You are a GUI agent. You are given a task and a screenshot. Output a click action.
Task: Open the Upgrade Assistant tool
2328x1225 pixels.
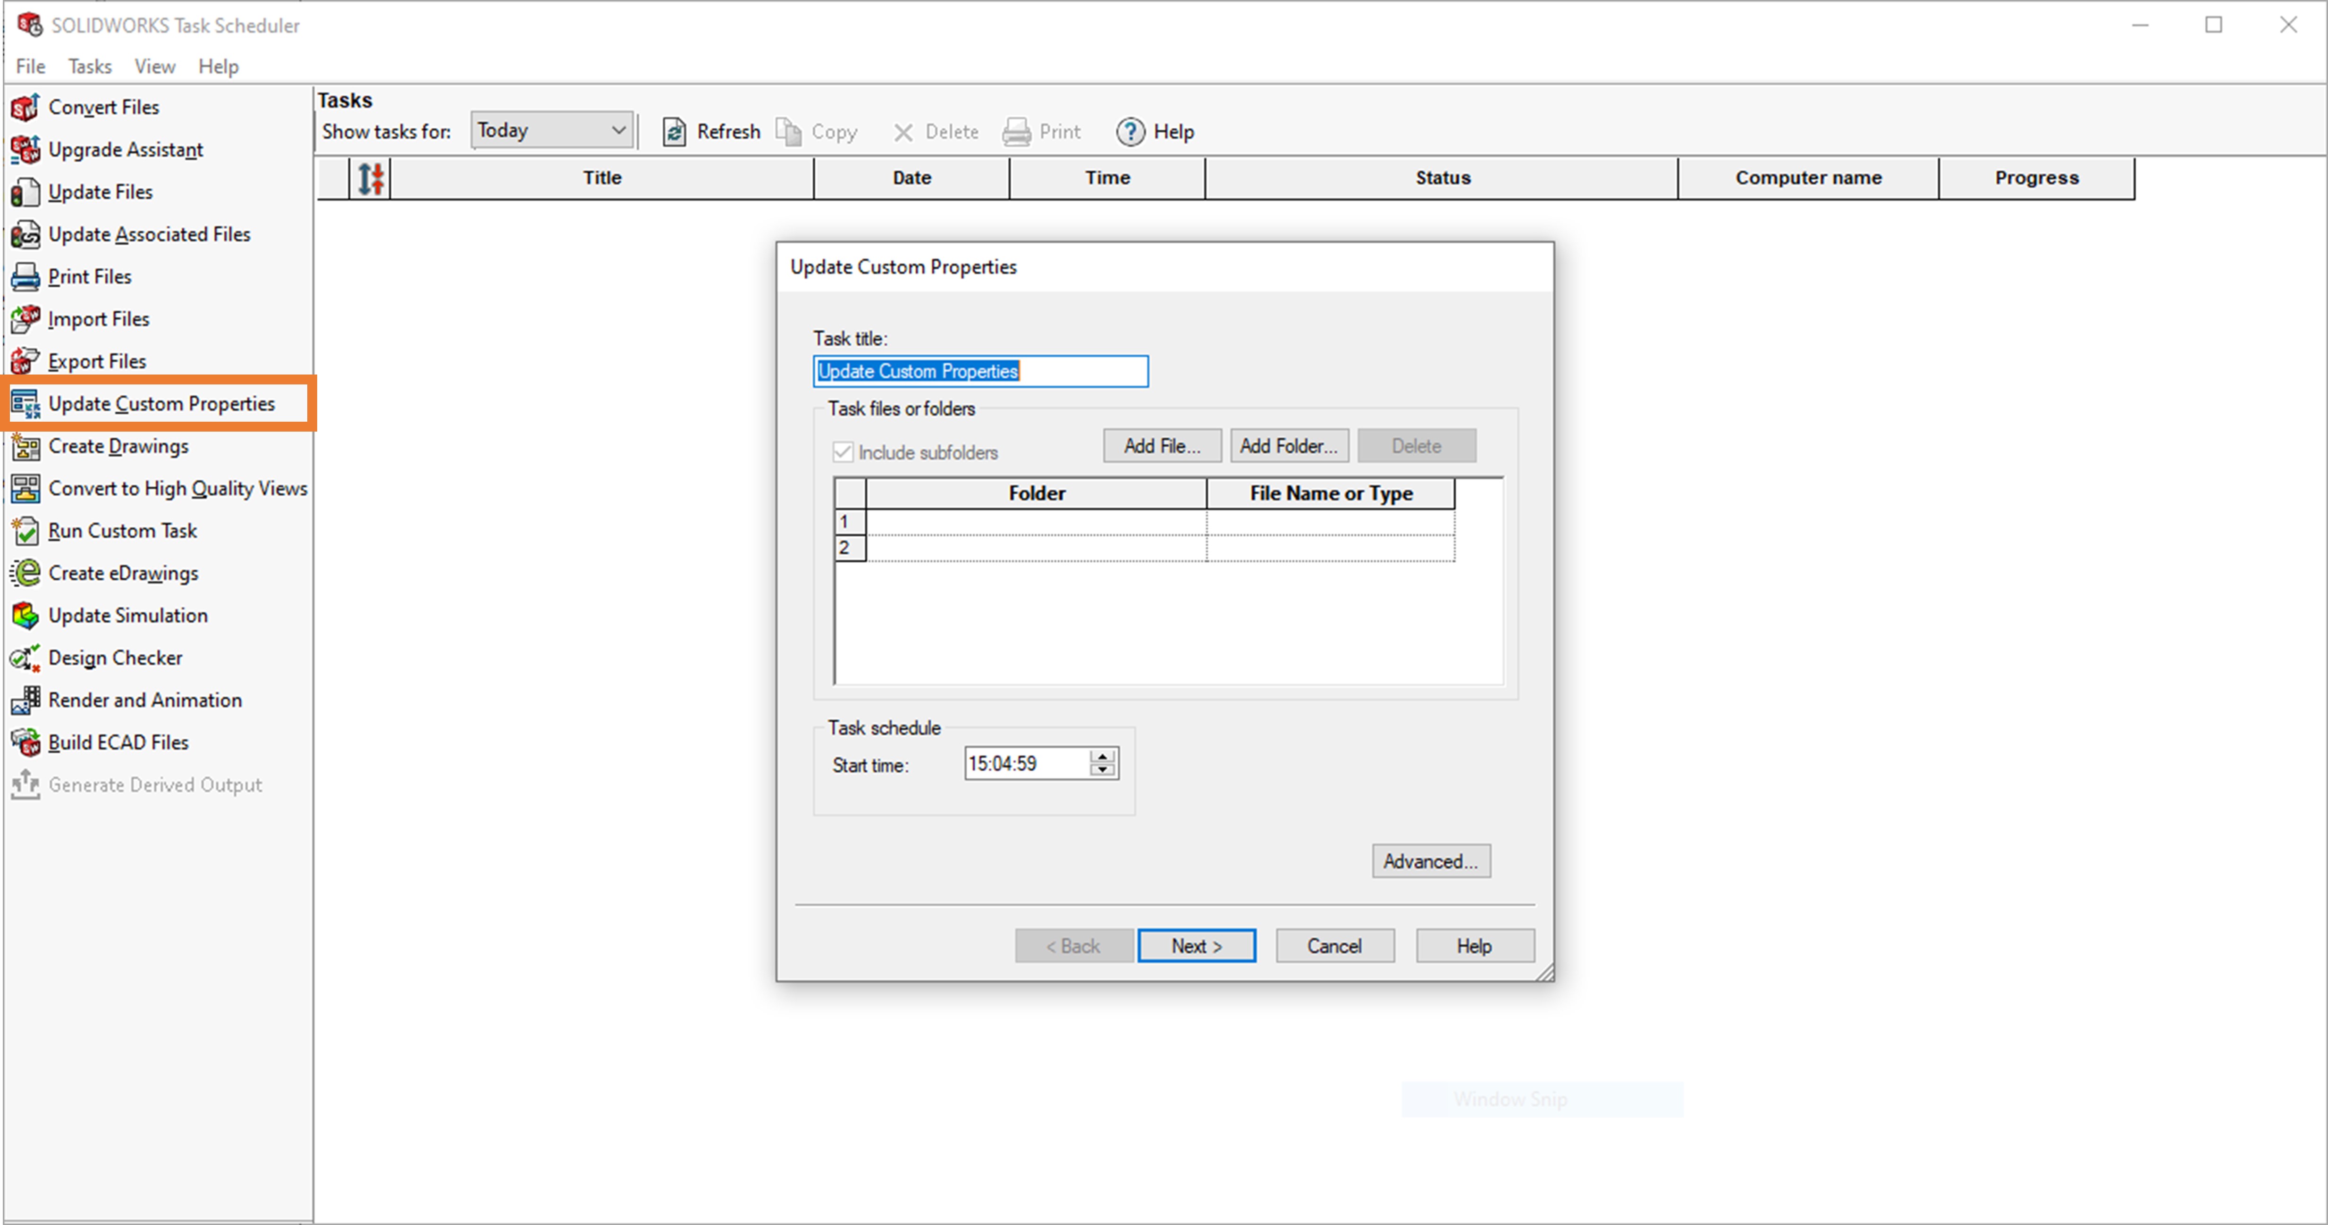click(x=126, y=149)
